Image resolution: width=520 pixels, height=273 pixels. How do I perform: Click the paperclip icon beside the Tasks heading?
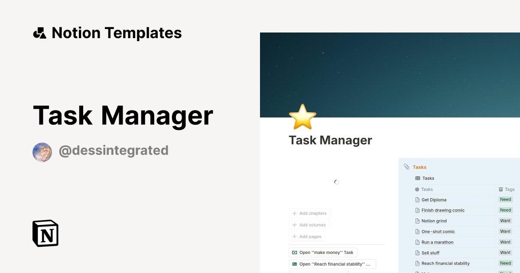click(406, 167)
